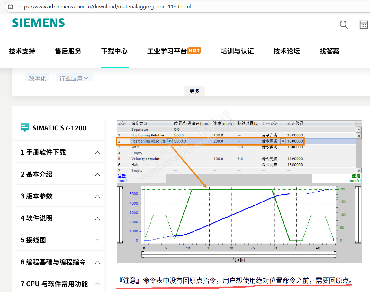Collapse the 3 版本参数 section chevron
Viewport: 370px width, 292px height.
97,196
